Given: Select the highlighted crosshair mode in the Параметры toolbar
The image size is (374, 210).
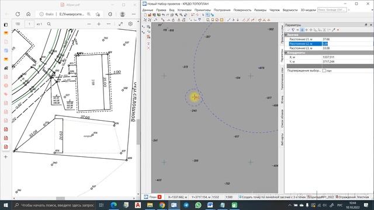Looking at the screenshot, I should 302,30.
